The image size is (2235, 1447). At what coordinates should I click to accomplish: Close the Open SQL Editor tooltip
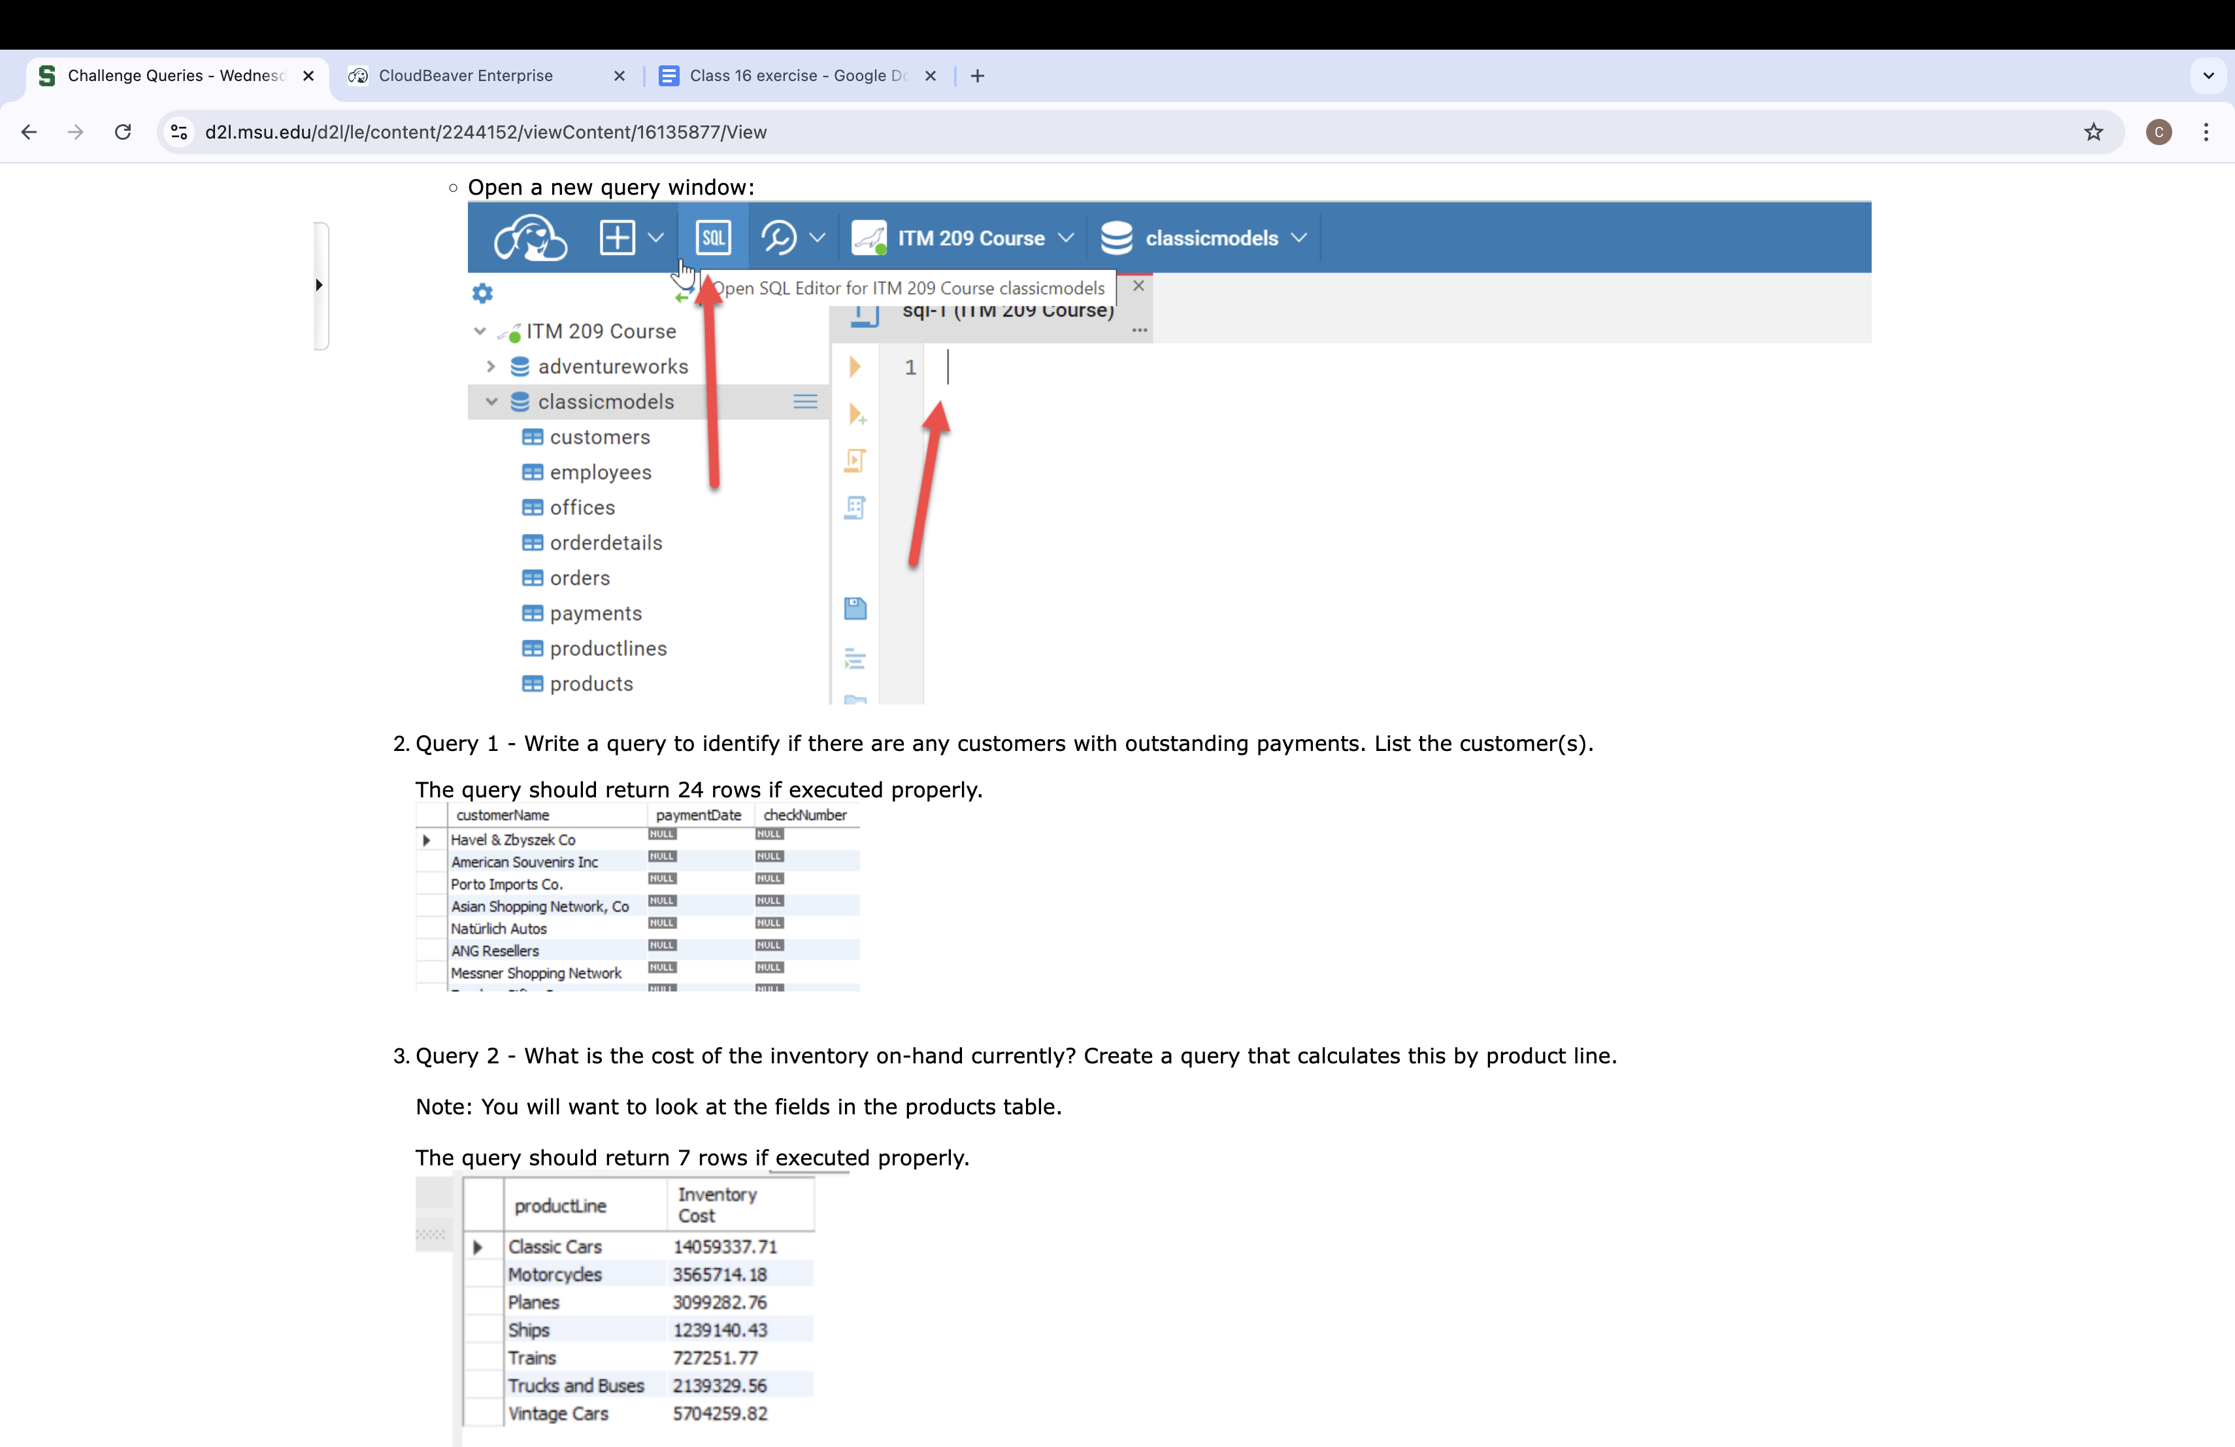point(1137,286)
